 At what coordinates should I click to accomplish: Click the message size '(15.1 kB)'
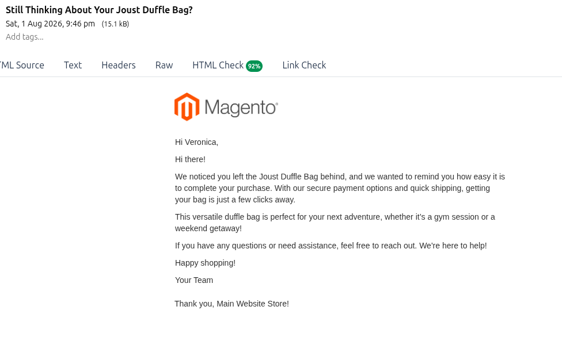point(115,24)
